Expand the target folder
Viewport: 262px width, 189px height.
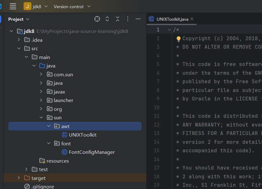tap(19, 178)
